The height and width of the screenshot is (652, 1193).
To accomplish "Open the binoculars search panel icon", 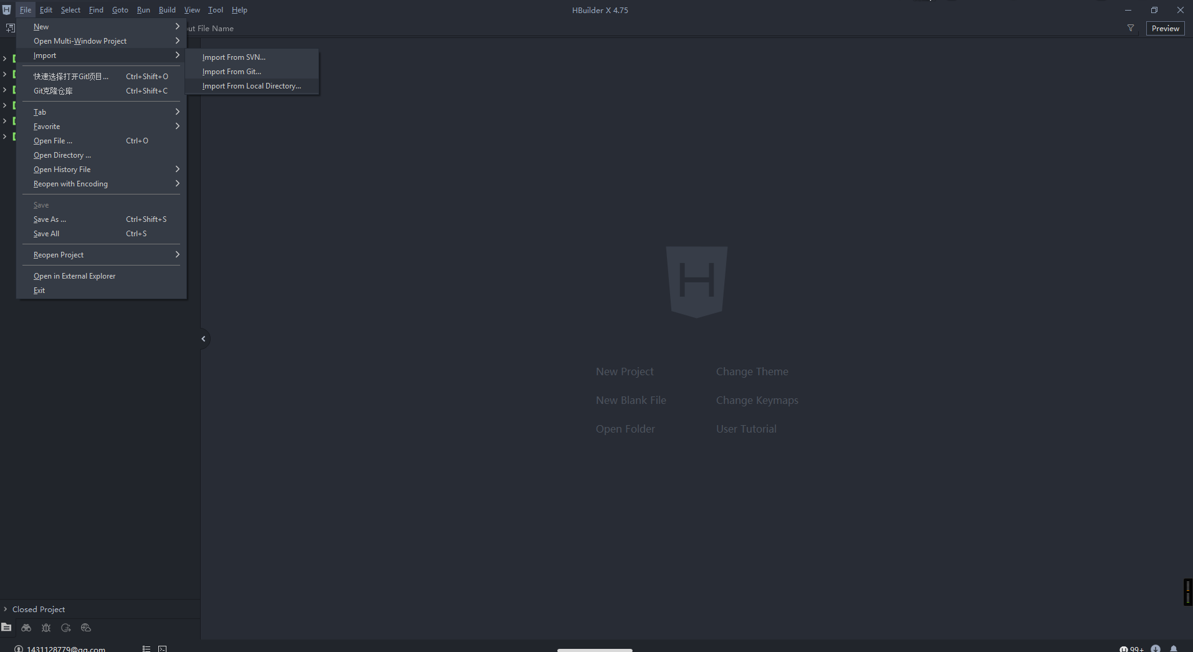I will (x=26, y=628).
